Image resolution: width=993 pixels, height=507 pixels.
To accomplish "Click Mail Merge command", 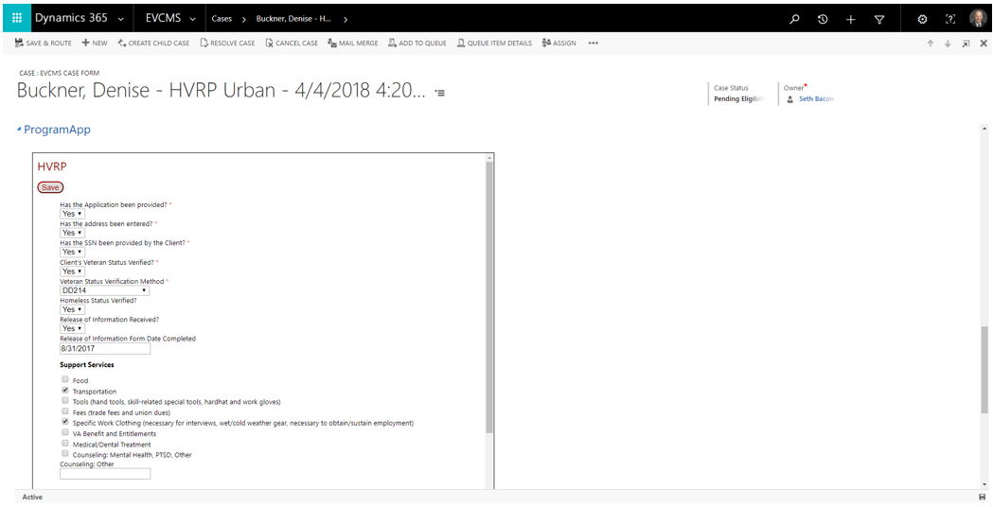I will (353, 44).
